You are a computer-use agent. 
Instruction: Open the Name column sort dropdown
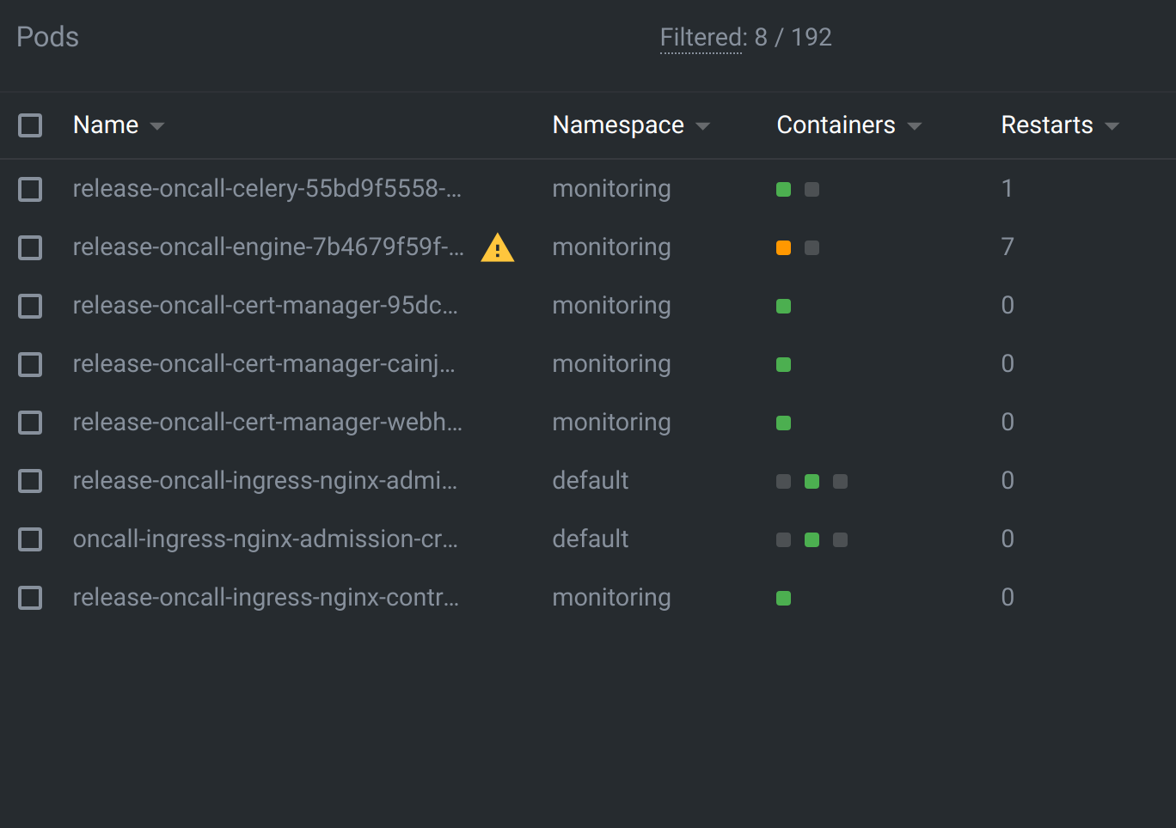(157, 125)
